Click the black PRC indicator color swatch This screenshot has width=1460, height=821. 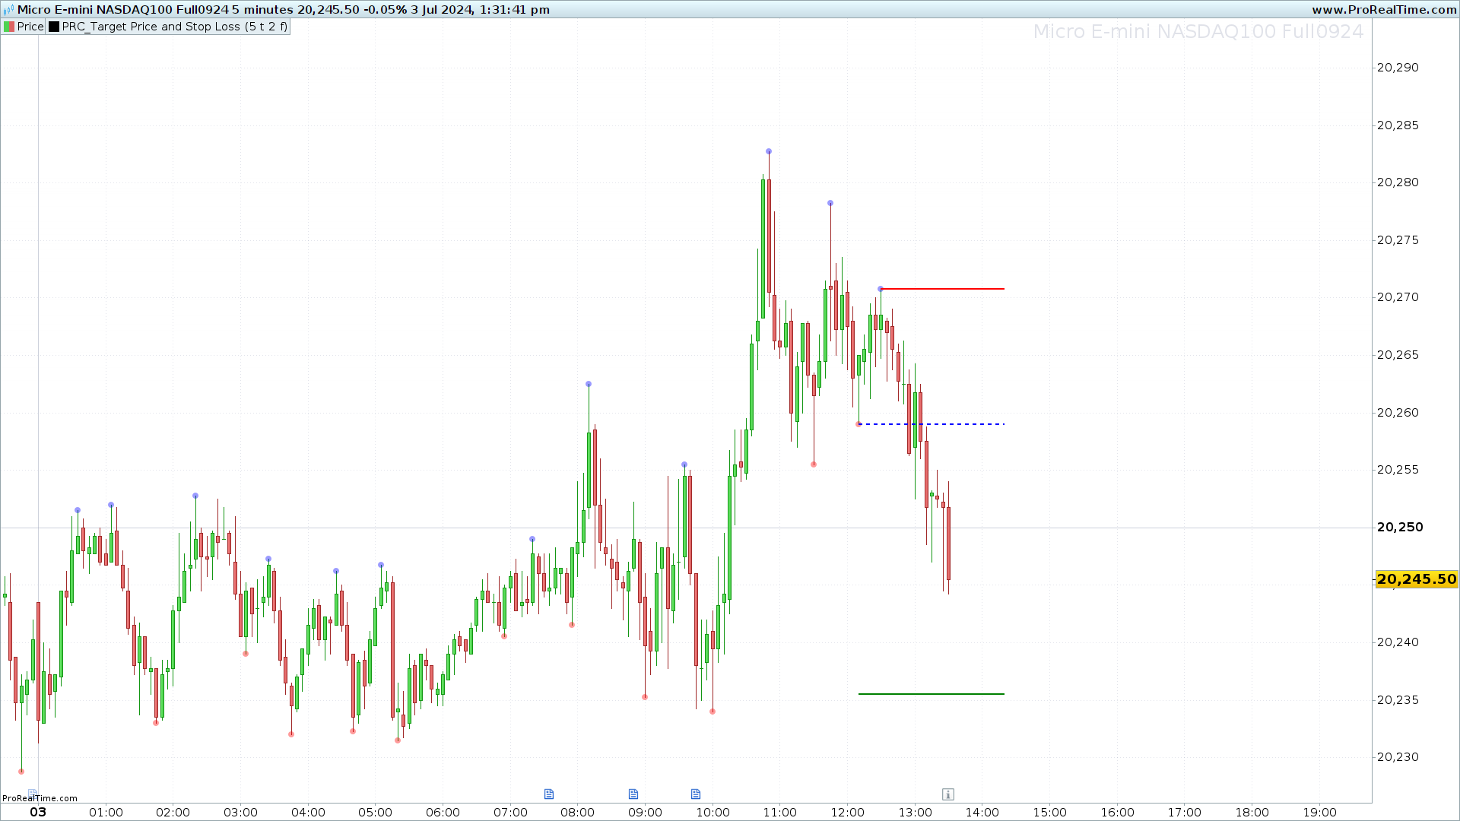pos(54,27)
